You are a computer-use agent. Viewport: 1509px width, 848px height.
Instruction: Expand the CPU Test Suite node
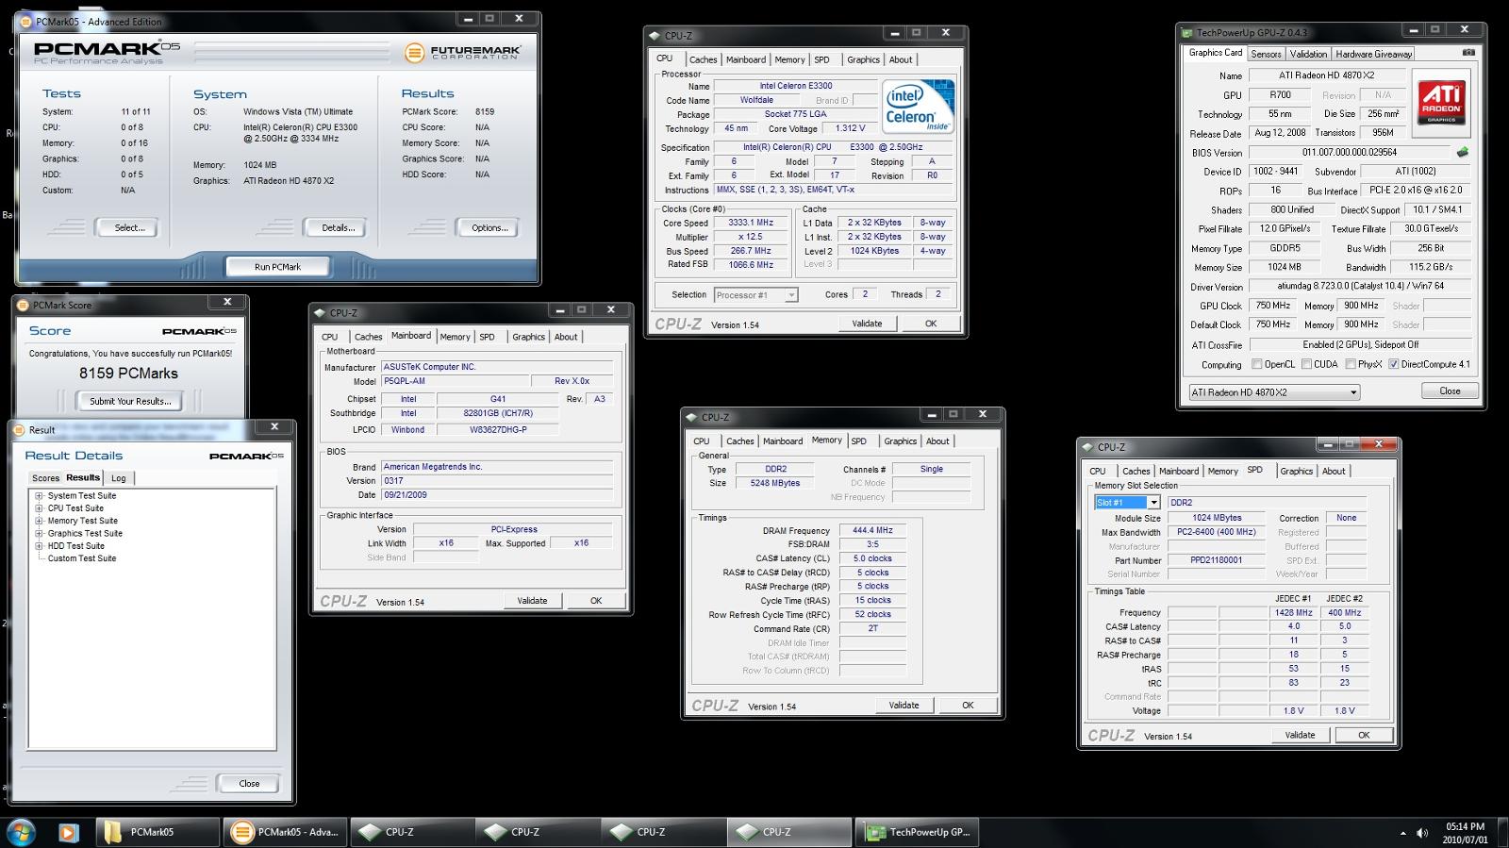(x=40, y=508)
